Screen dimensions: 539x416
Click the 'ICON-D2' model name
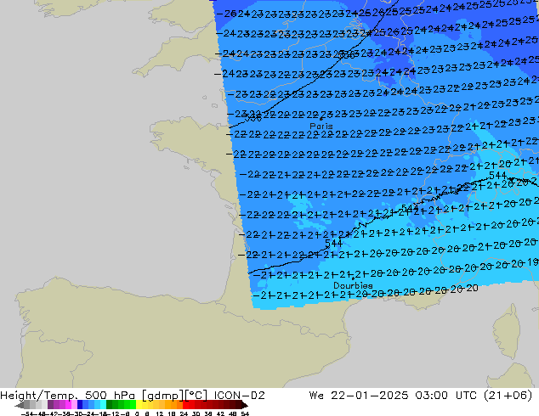[239, 396]
